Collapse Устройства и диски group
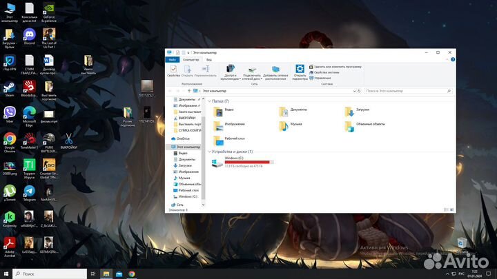The image size is (497, 279). pos(210,152)
